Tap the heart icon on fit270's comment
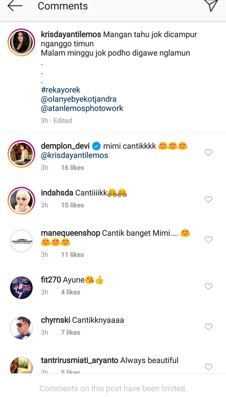 tap(209, 286)
